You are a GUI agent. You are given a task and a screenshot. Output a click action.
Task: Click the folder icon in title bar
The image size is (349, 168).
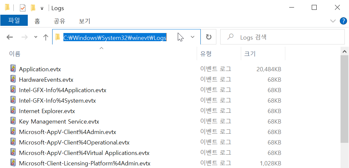coord(7,8)
